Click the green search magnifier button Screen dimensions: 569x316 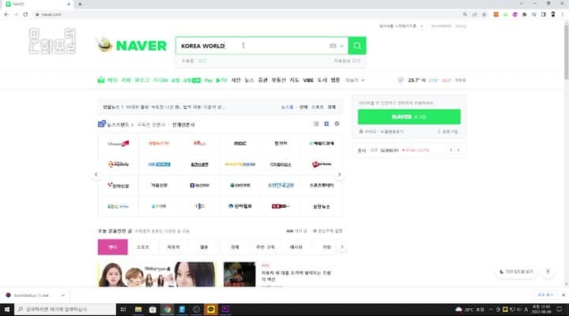coord(357,46)
